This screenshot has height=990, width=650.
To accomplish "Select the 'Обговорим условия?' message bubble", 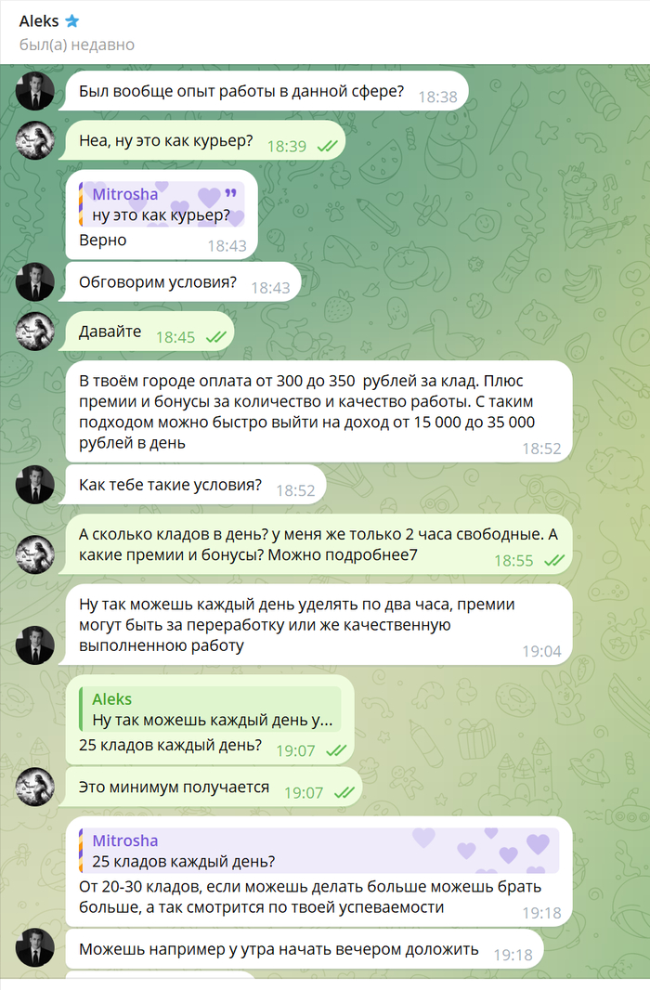I will [x=182, y=281].
